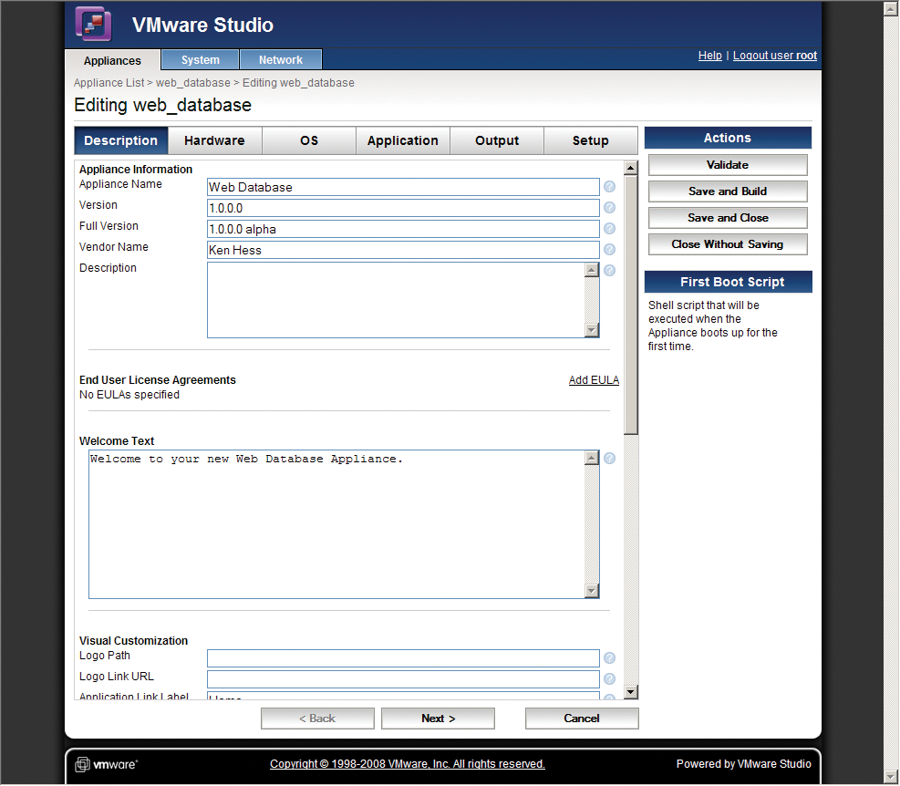This screenshot has width=900, height=786.
Task: Click Welcome Text box scroll down arrow
Action: coord(592,591)
